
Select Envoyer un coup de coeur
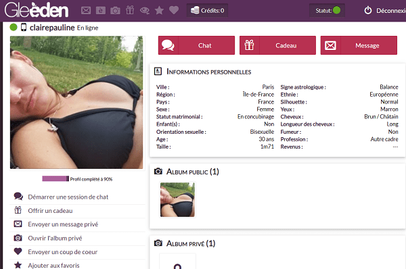pos(63,251)
